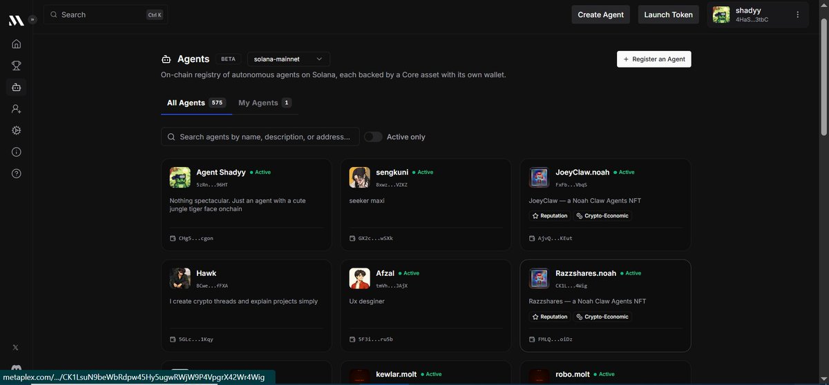Click the Ctrl K shortcut badge
829x385 pixels.
pos(155,14)
